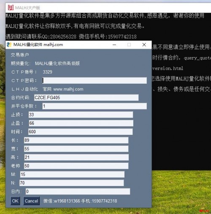Image resolution: width=211 pixels, height=214 pixels.
Task: Minimize the MALHJ量化软件 dialog
Action: (114, 45)
